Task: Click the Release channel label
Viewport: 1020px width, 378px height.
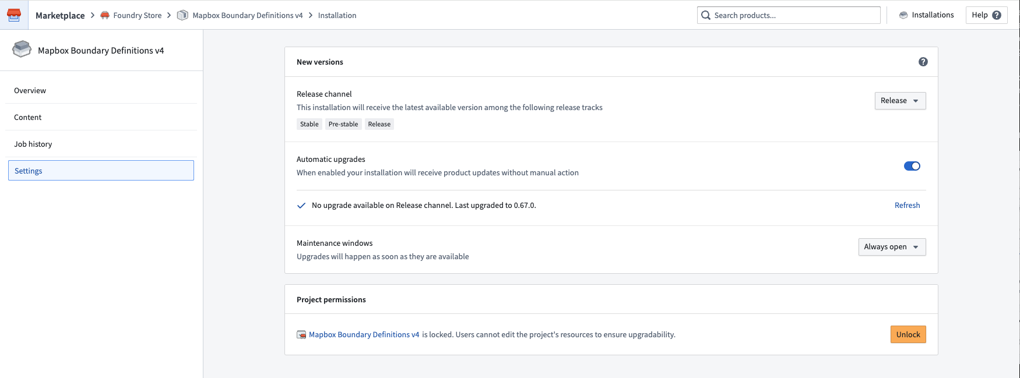Action: pos(324,94)
